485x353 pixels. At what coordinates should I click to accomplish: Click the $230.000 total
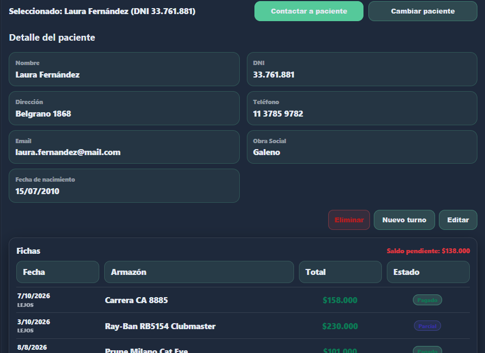pyautogui.click(x=340, y=326)
